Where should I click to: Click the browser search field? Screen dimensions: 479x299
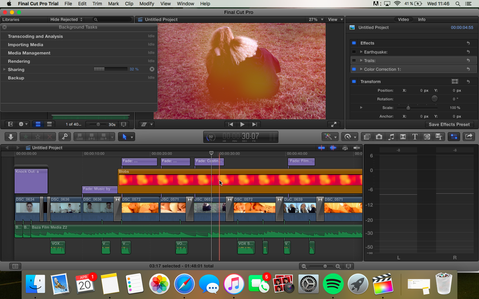pos(113,20)
